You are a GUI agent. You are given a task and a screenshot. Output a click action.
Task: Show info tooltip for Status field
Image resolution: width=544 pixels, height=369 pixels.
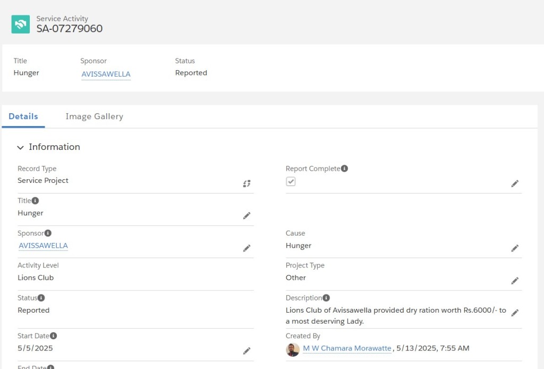(x=41, y=298)
